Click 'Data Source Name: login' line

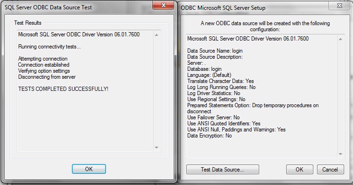pos(215,51)
